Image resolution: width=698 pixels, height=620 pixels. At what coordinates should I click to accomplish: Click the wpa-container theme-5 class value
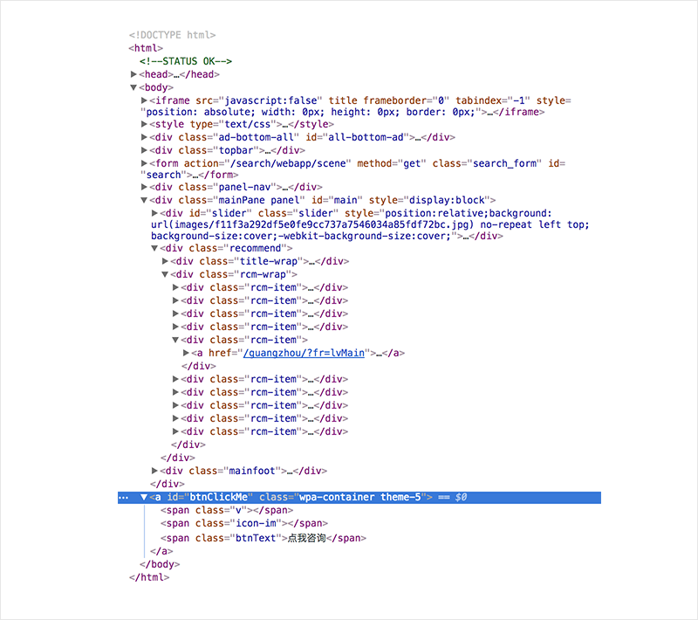359,497
